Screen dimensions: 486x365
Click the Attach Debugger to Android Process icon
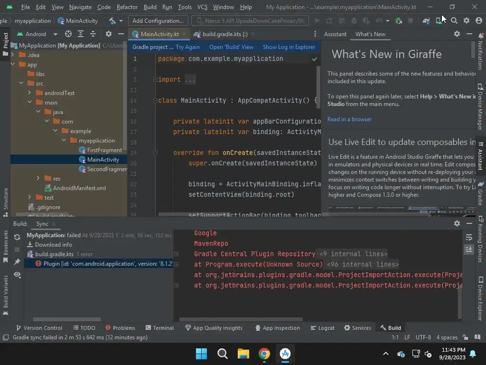coord(398,21)
